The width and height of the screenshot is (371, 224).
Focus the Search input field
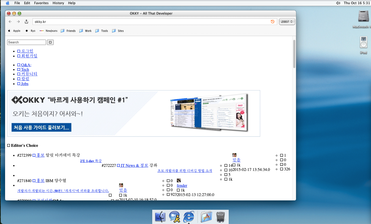click(26, 42)
